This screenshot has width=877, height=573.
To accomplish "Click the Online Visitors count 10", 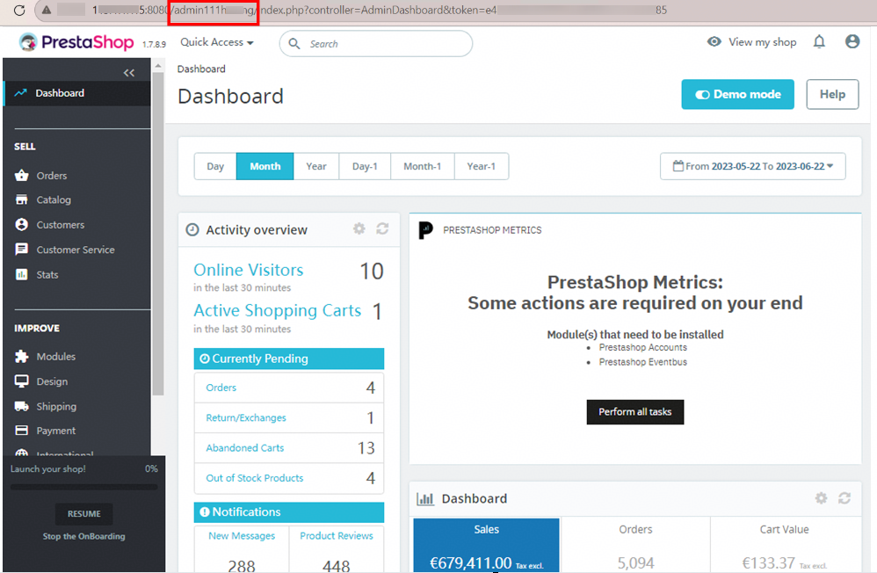I will pos(372,272).
